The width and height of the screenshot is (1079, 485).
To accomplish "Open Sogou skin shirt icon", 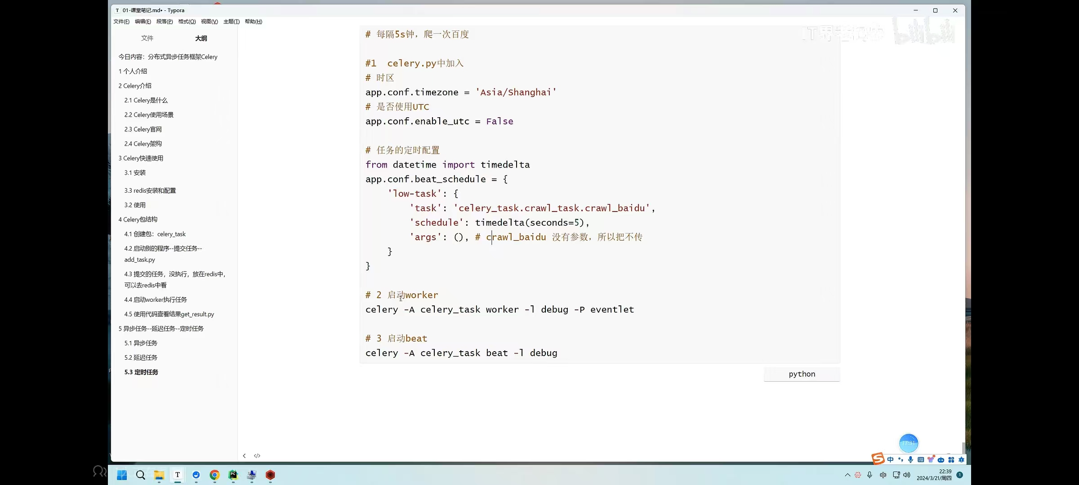I will click(931, 459).
